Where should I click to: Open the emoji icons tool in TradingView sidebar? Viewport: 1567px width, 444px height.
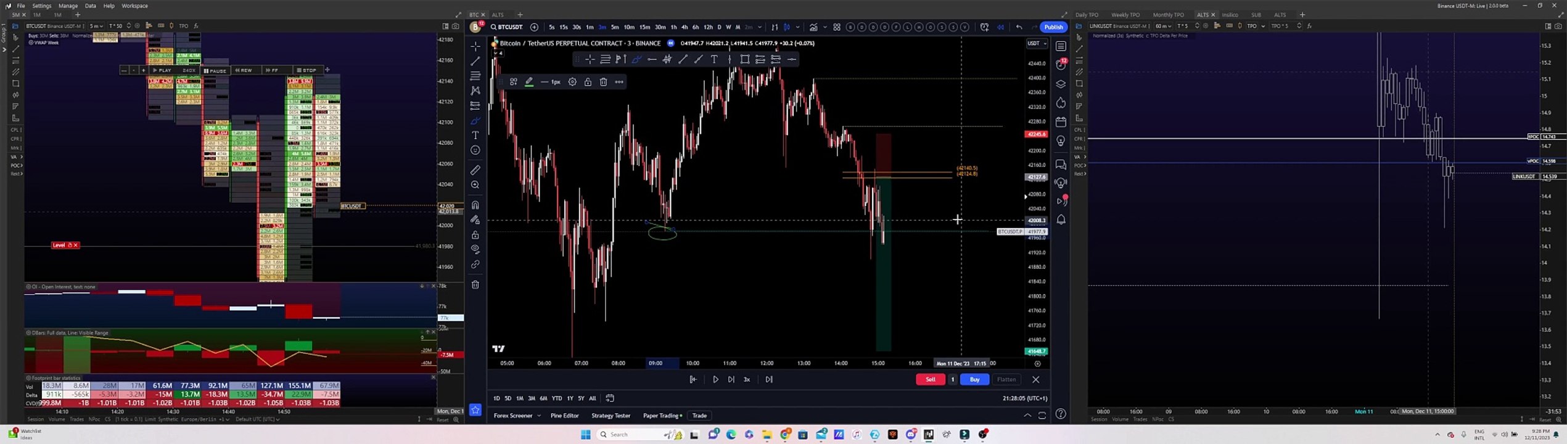[x=475, y=150]
